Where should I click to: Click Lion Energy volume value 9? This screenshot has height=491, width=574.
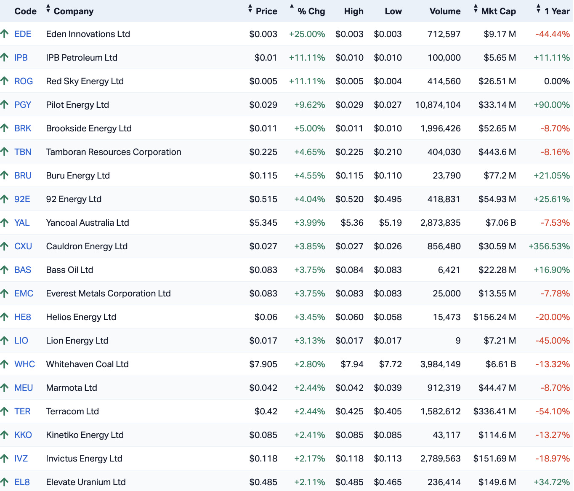(458, 341)
